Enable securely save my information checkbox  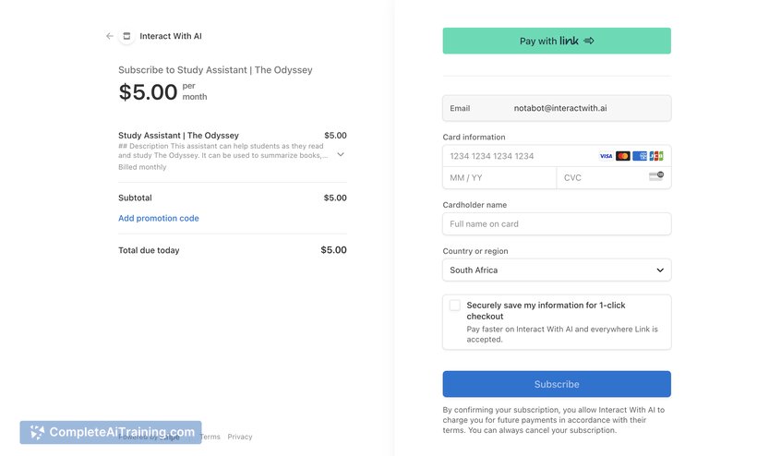455,306
